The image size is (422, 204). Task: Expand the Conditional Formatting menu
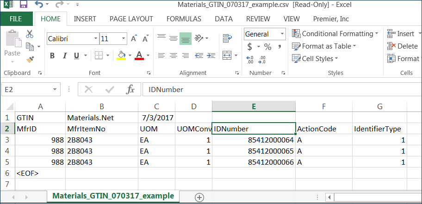(x=335, y=34)
